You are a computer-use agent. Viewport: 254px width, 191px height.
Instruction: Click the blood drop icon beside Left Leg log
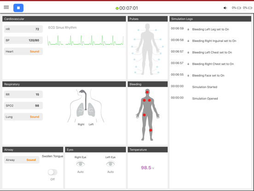[x=188, y=30]
